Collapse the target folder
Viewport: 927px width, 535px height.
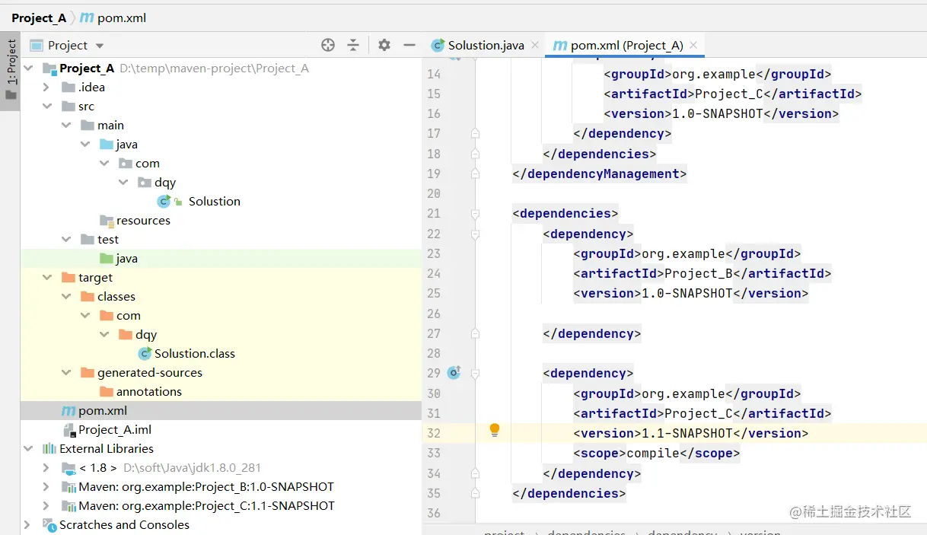click(46, 277)
